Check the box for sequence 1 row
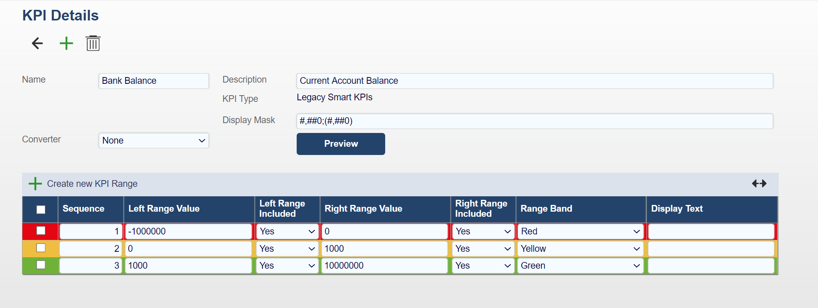This screenshot has width=818, height=308. [x=41, y=231]
